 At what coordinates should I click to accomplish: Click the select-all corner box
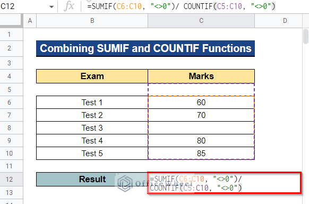coord(12,21)
